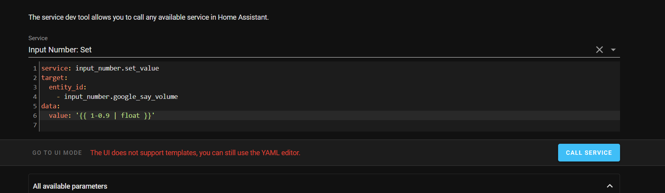Click the 'target:' line in YAML editor
The height and width of the screenshot is (193, 665).
pyautogui.click(x=54, y=78)
